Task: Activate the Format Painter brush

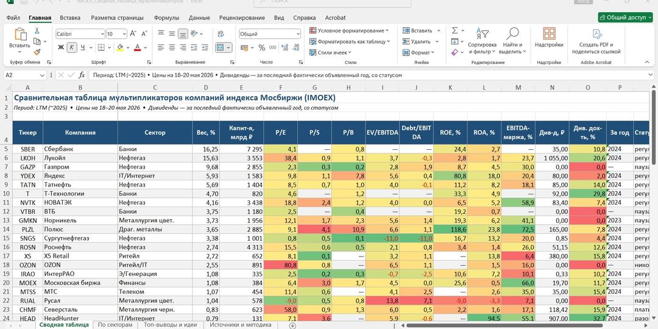Action: (37, 52)
